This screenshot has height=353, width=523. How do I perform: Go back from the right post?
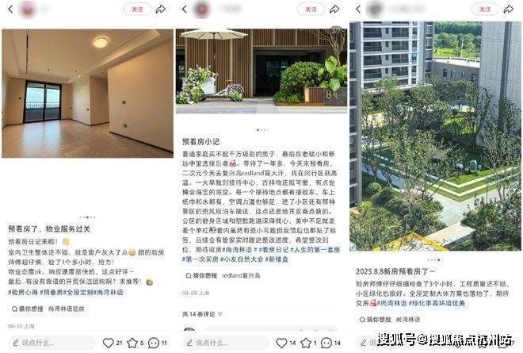[x=358, y=10]
